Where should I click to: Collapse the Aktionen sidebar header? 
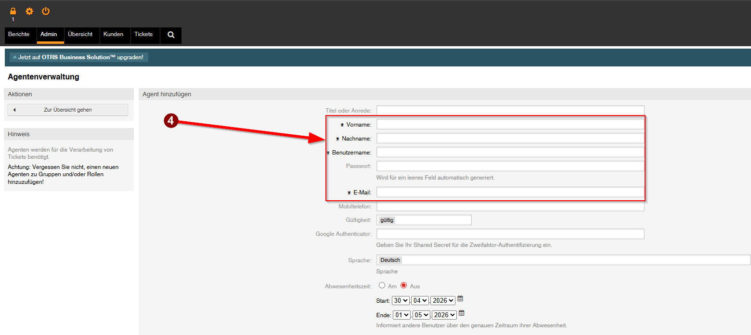click(69, 94)
